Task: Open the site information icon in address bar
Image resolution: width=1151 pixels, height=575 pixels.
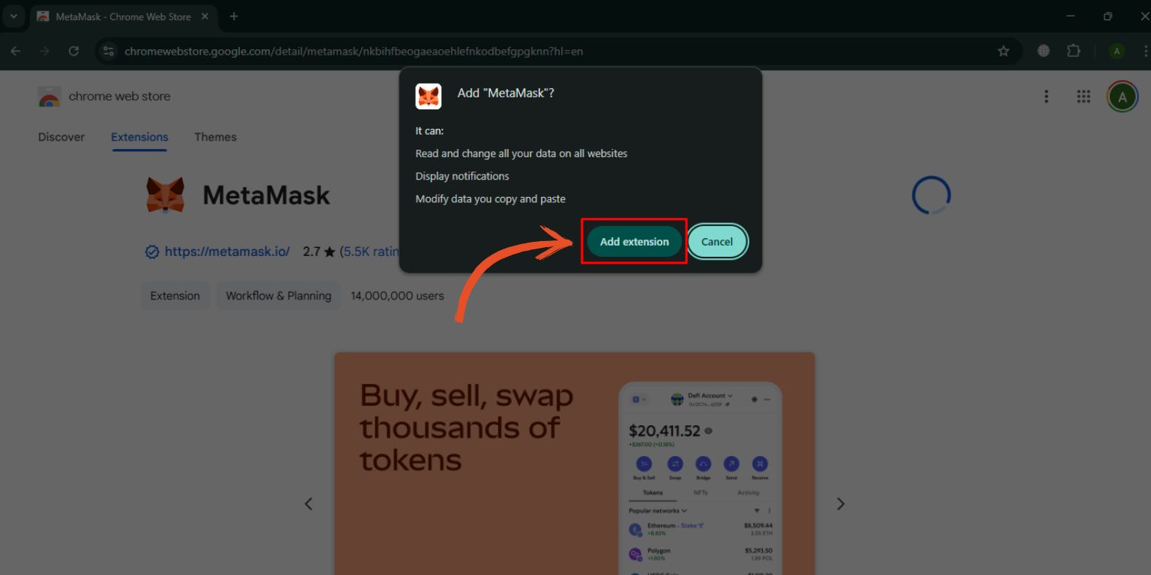Action: [109, 51]
